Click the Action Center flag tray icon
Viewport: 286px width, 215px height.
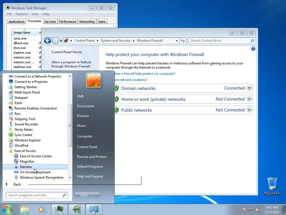(x=244, y=210)
